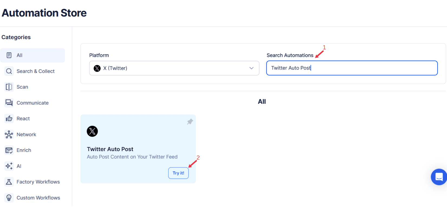Click the Categories panel label

tap(16, 37)
